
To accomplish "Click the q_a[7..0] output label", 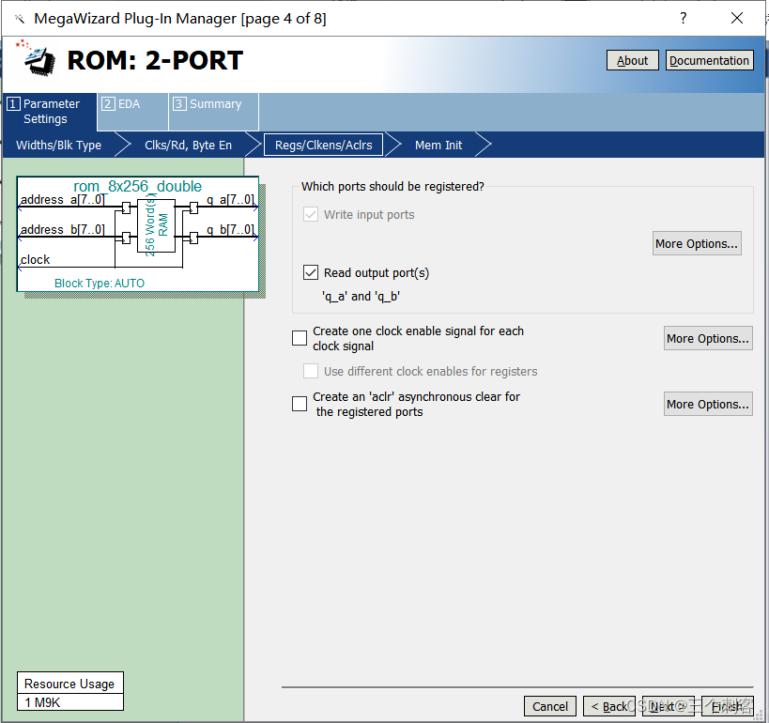I will [x=230, y=200].
